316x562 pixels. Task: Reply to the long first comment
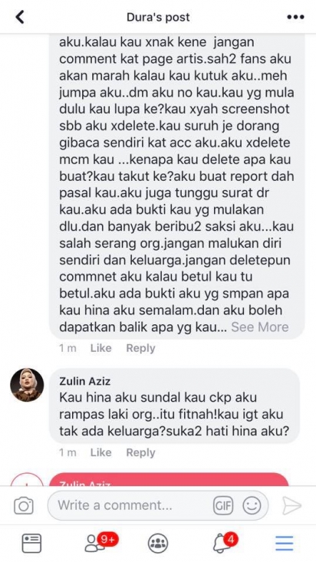click(140, 348)
